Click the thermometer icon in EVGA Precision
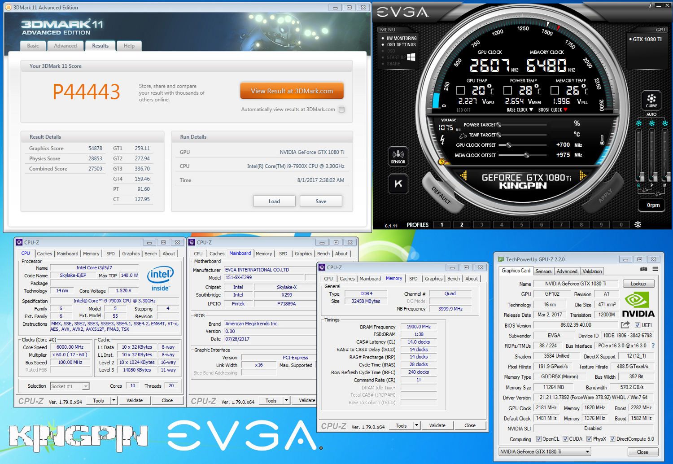The width and height of the screenshot is (673, 464). (602, 140)
